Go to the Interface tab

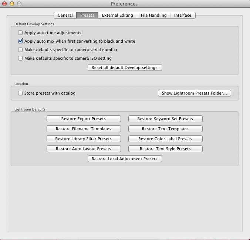(183, 15)
